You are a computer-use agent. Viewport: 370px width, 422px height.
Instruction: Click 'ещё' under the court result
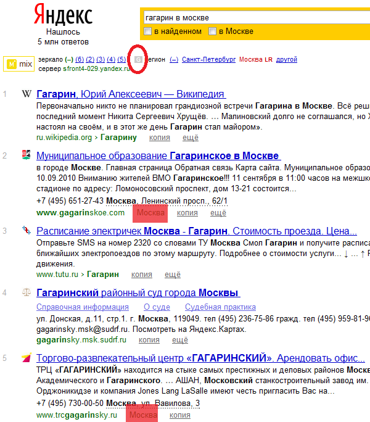(180, 340)
